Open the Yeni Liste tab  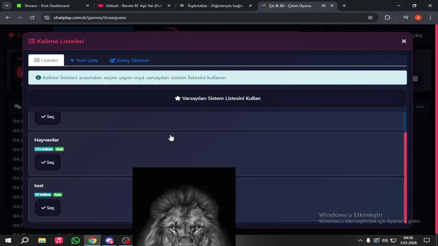point(84,60)
